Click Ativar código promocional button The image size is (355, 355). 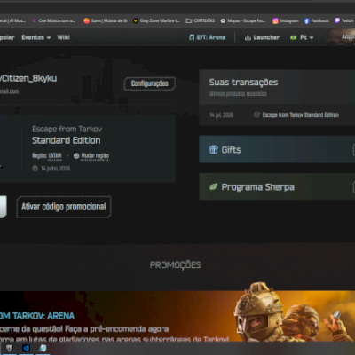(x=64, y=207)
